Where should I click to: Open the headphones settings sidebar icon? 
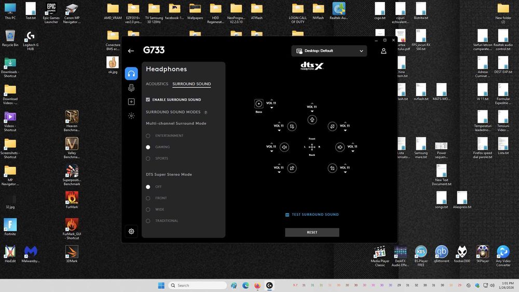click(131, 74)
